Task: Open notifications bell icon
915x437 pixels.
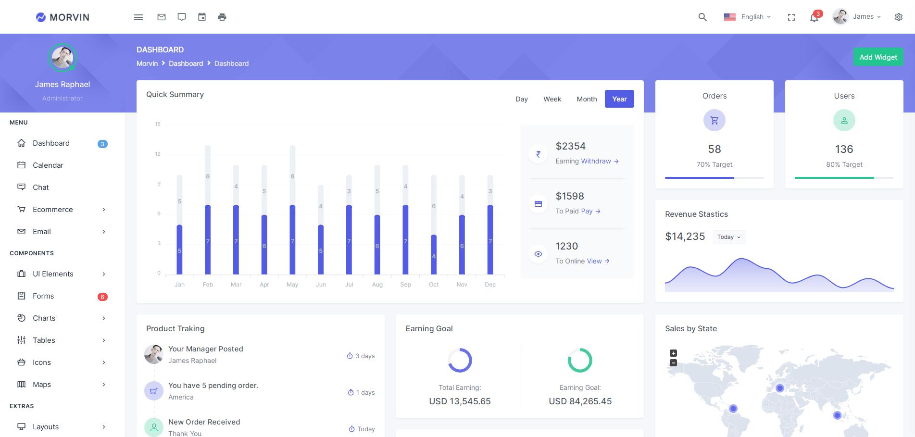Action: point(814,18)
